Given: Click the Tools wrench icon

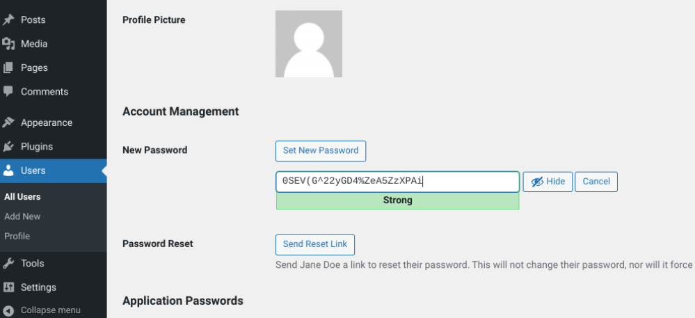Looking at the screenshot, I should coord(8,263).
